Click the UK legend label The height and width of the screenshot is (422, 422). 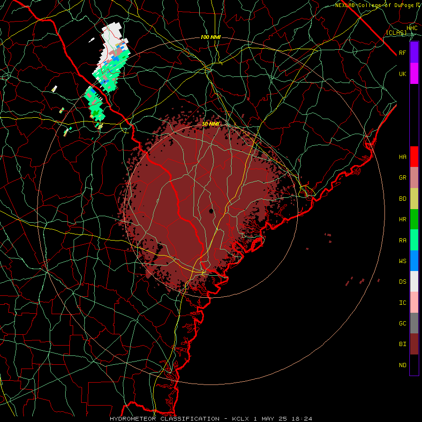pos(403,74)
